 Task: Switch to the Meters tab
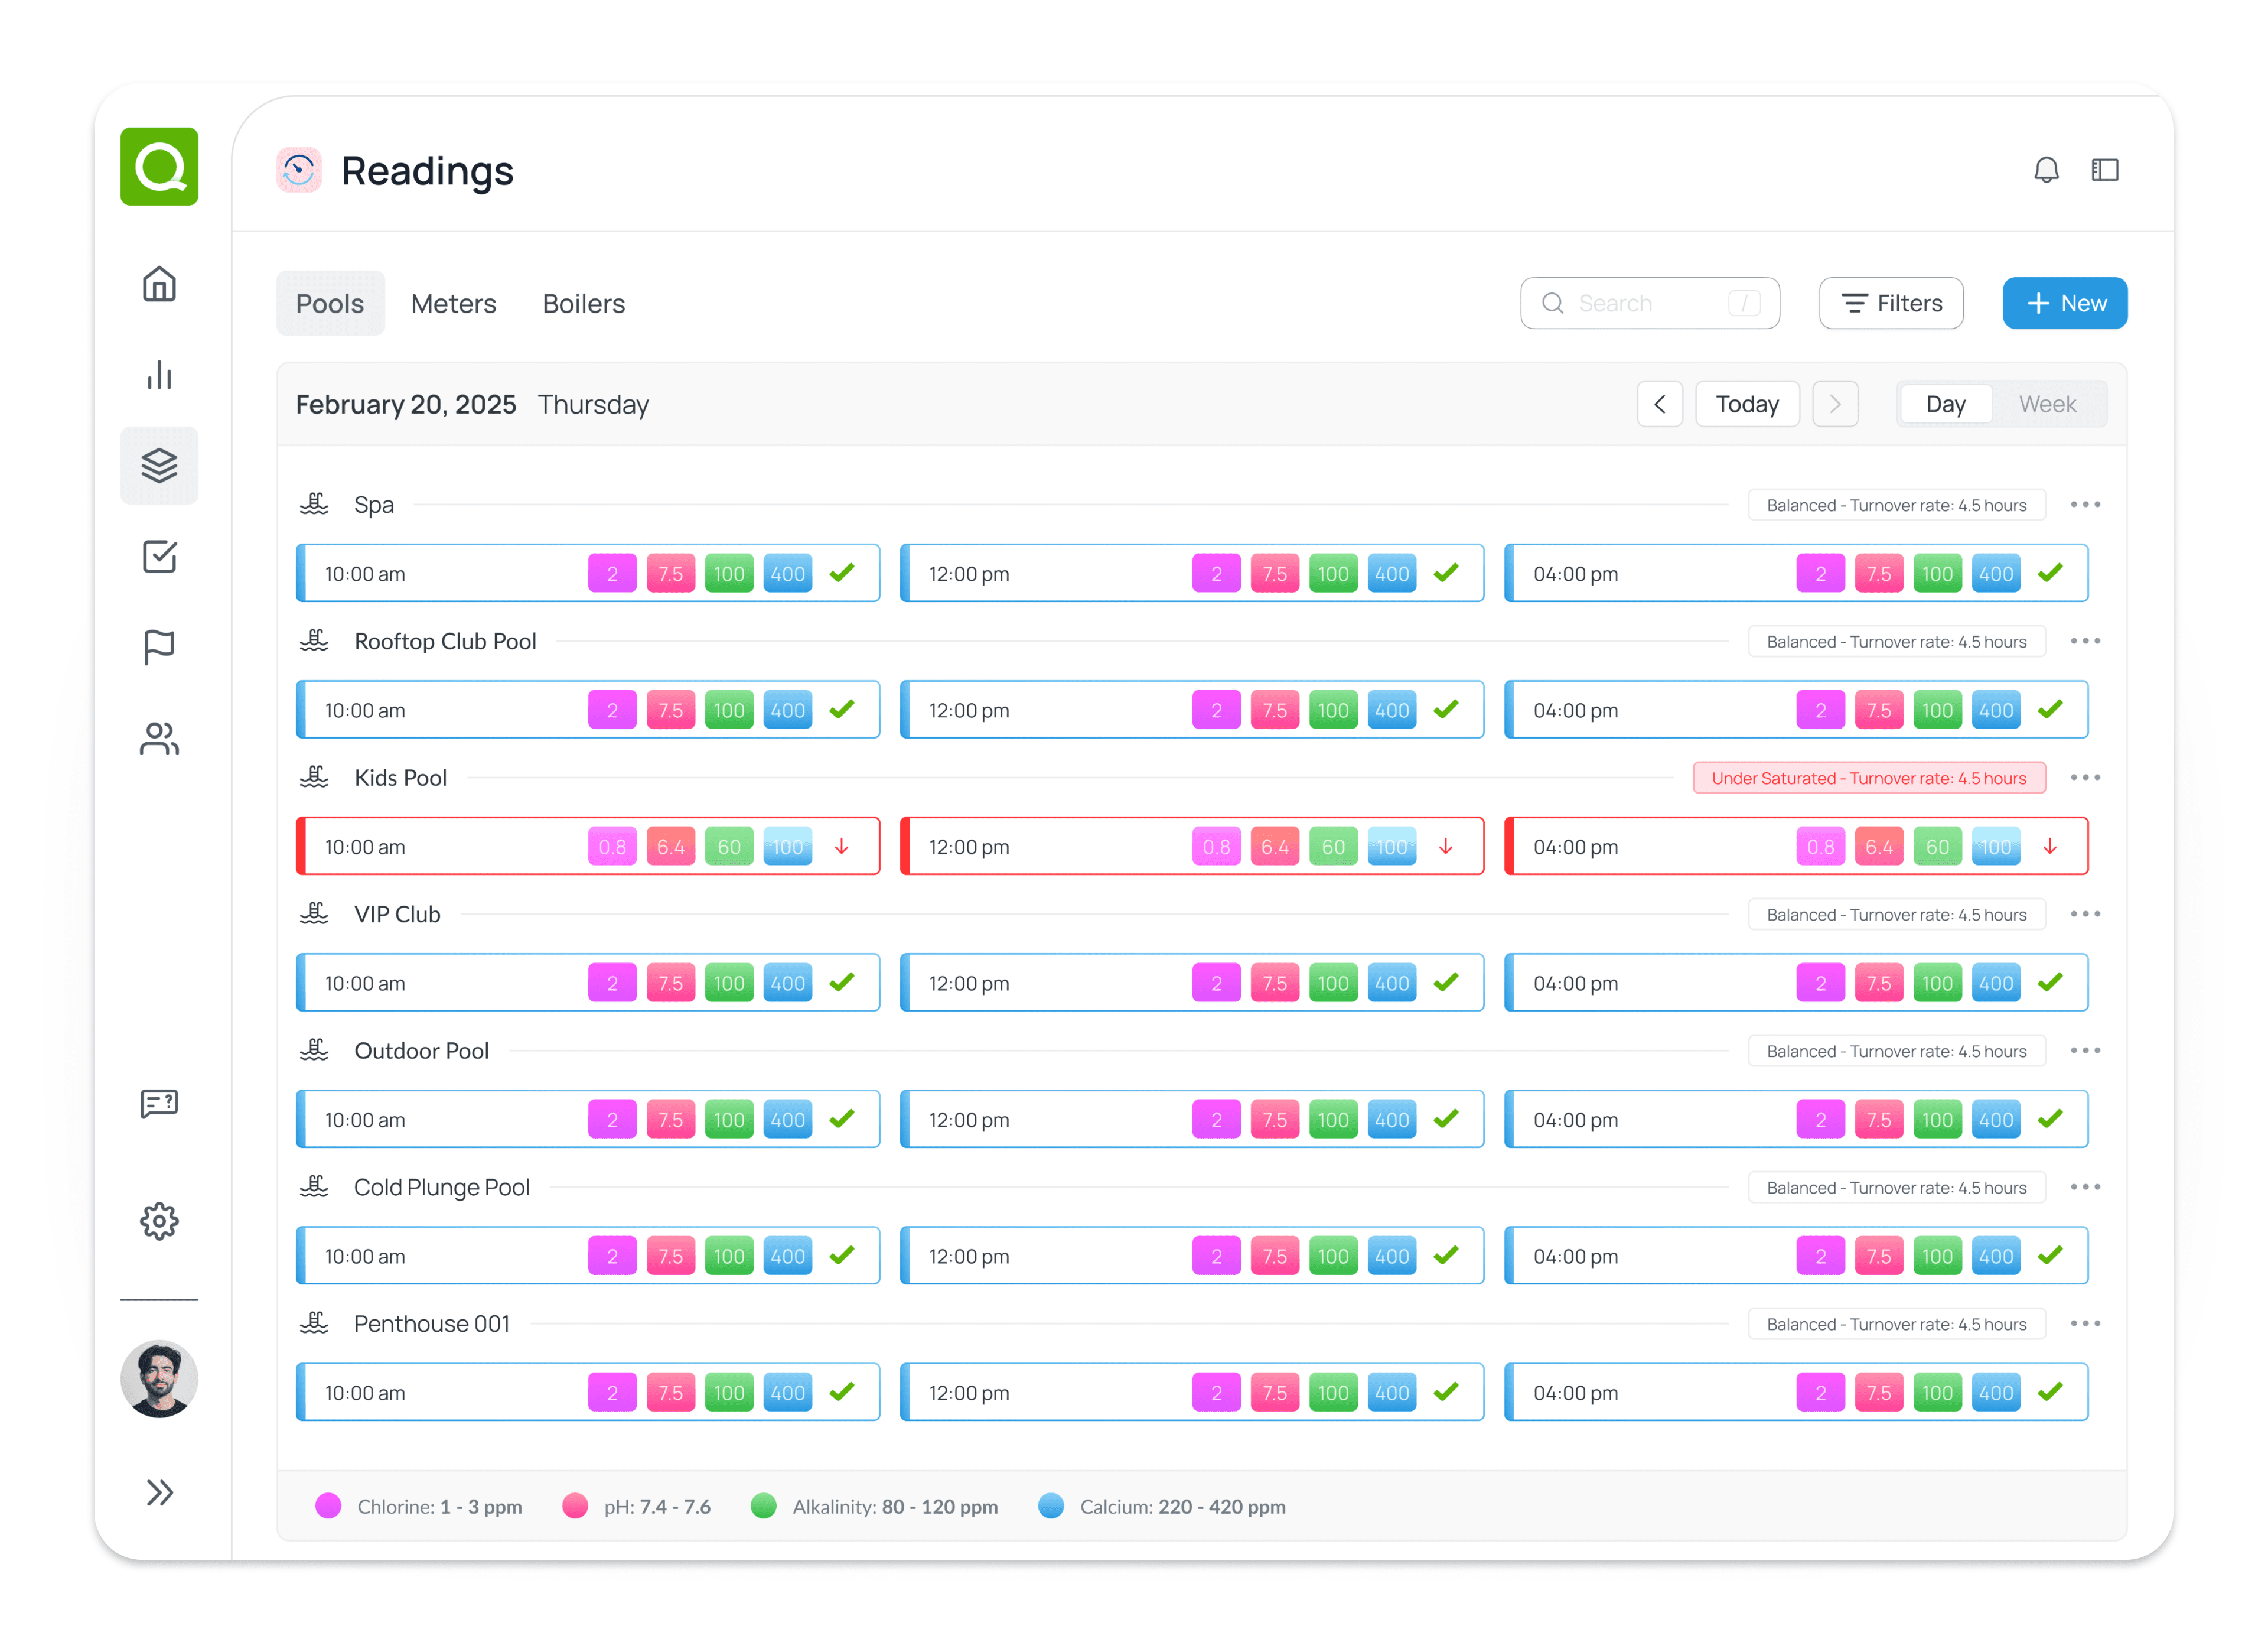click(453, 303)
